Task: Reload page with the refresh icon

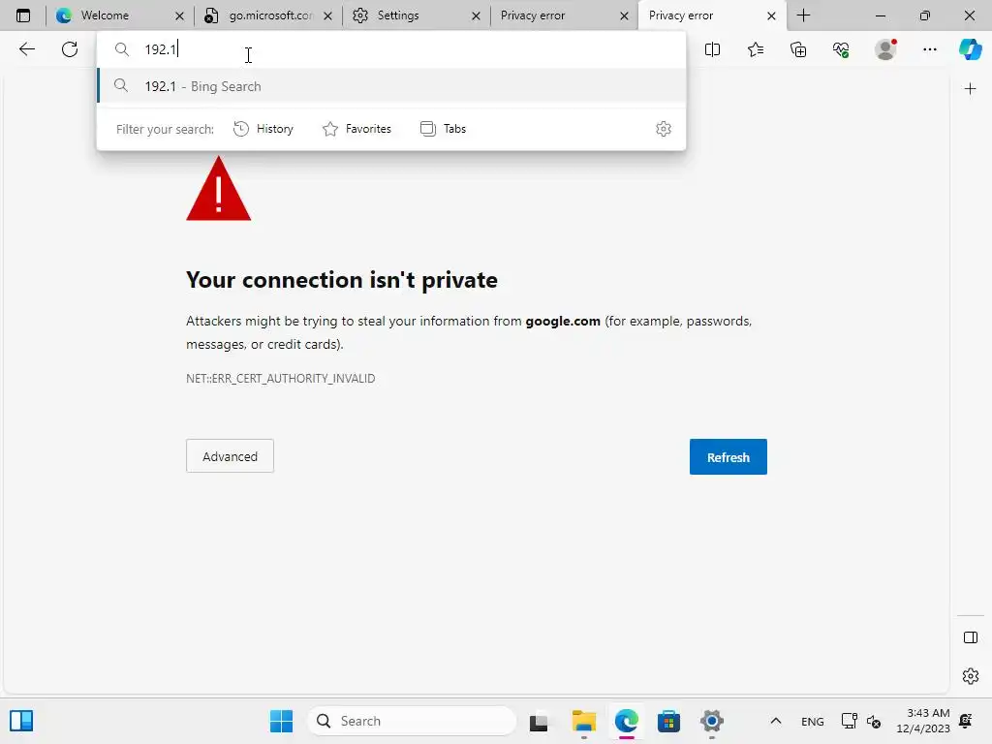Action: (x=70, y=49)
